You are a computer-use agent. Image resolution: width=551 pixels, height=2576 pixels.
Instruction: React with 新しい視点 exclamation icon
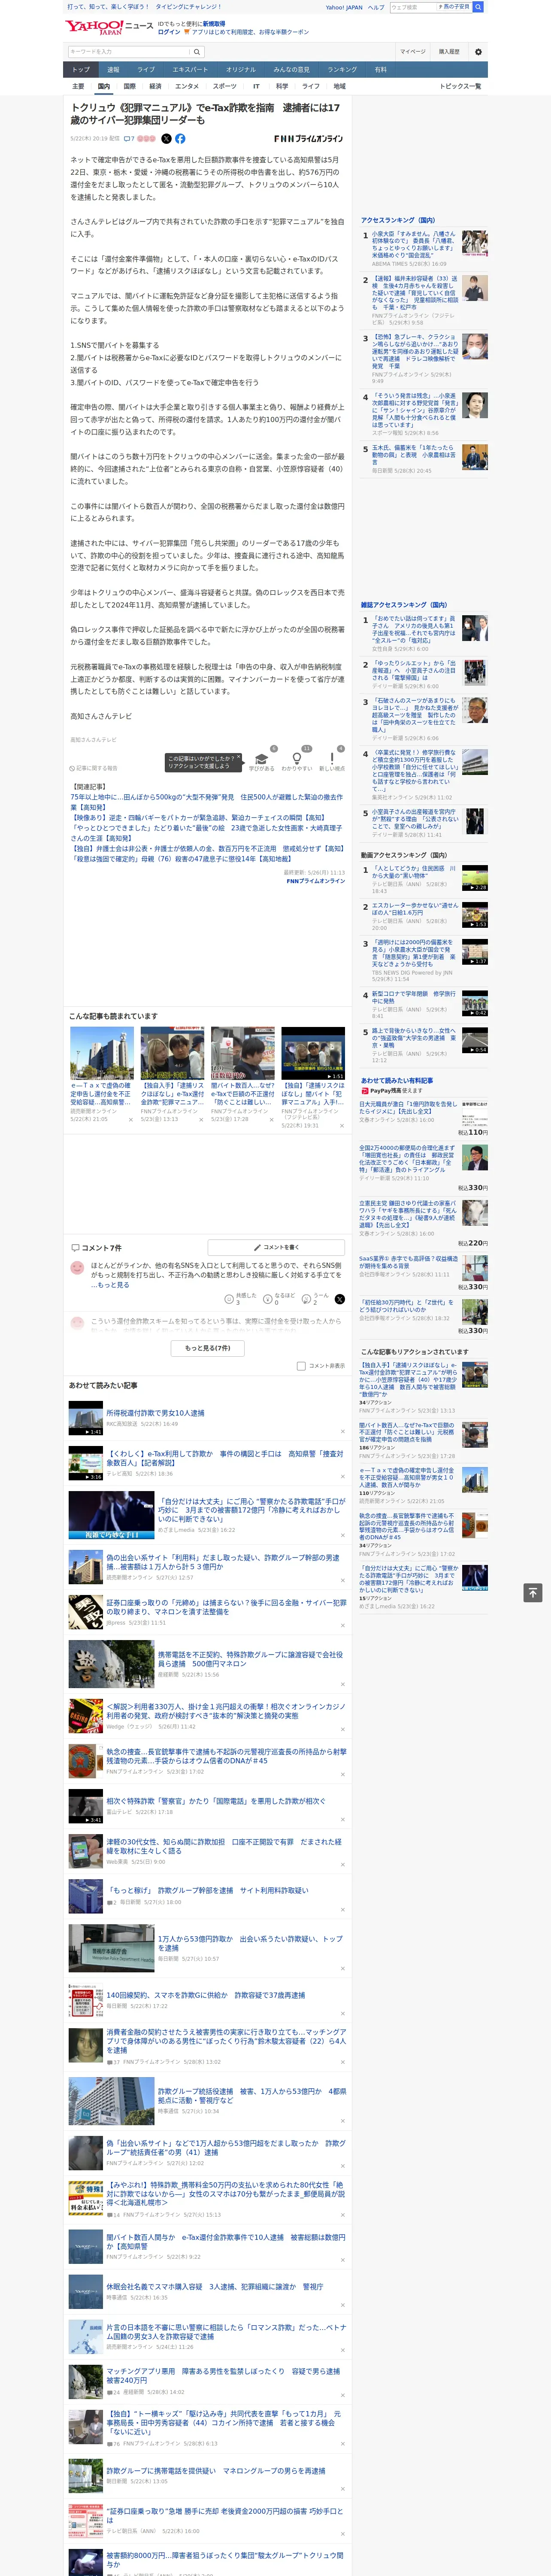point(332,759)
